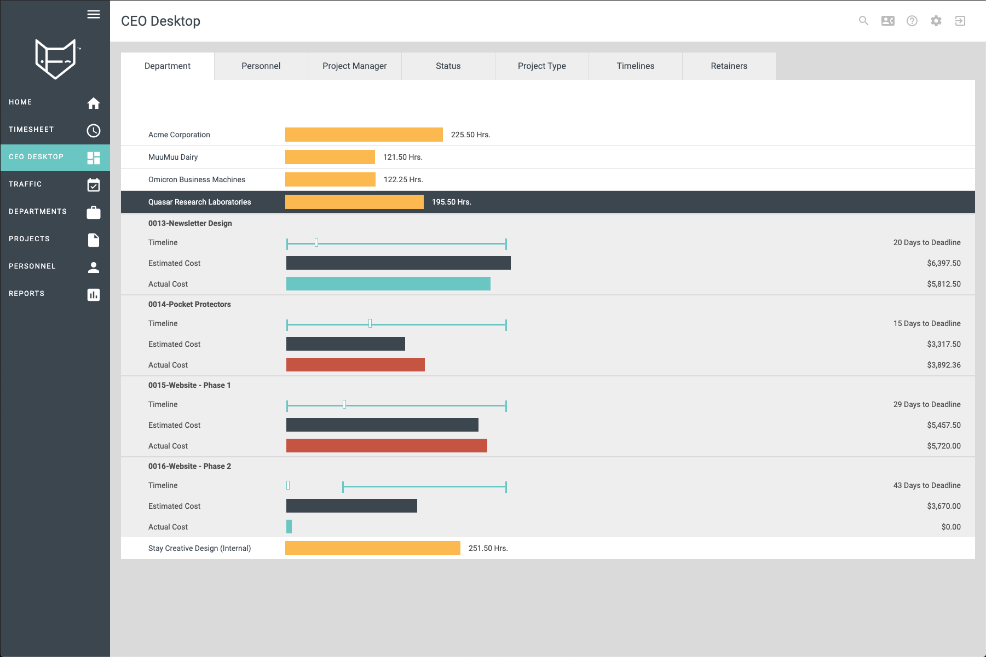Screen dimensions: 986x657
Task: Open search from the top toolbar
Action: pyautogui.click(x=863, y=20)
